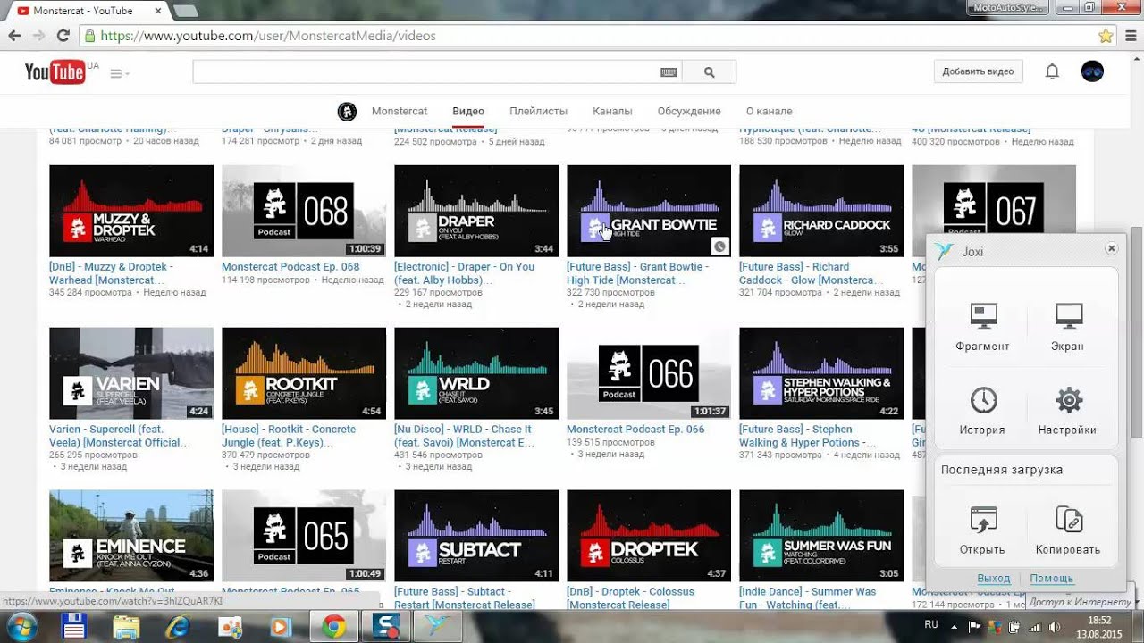Screen dimensions: 1144x643
Task: Switch to the О канале tab
Action: [769, 111]
